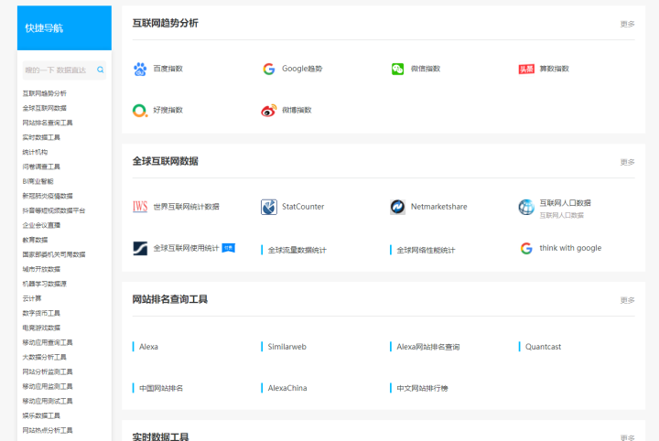Click the red 头条 icon for 算数指数
The height and width of the screenshot is (441, 659).
point(526,69)
